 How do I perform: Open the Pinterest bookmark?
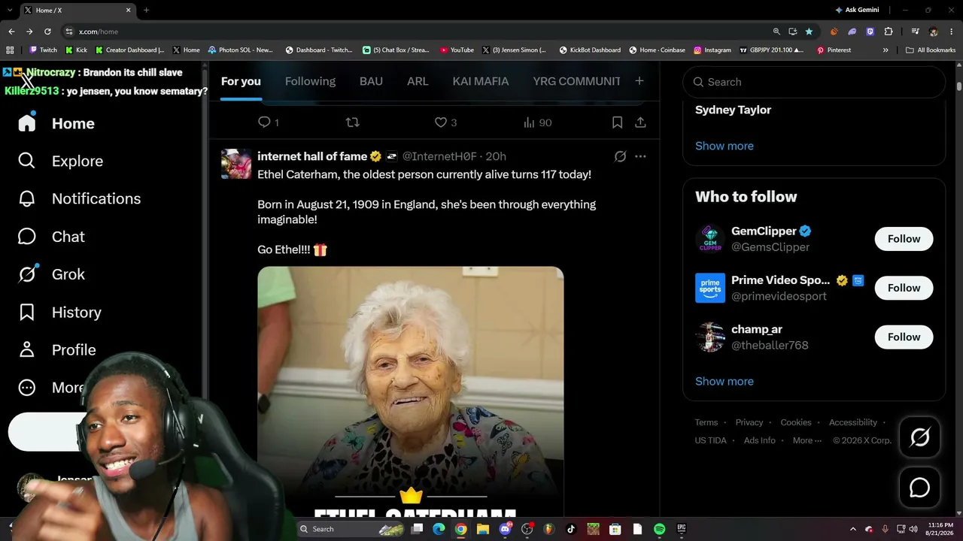click(x=834, y=50)
